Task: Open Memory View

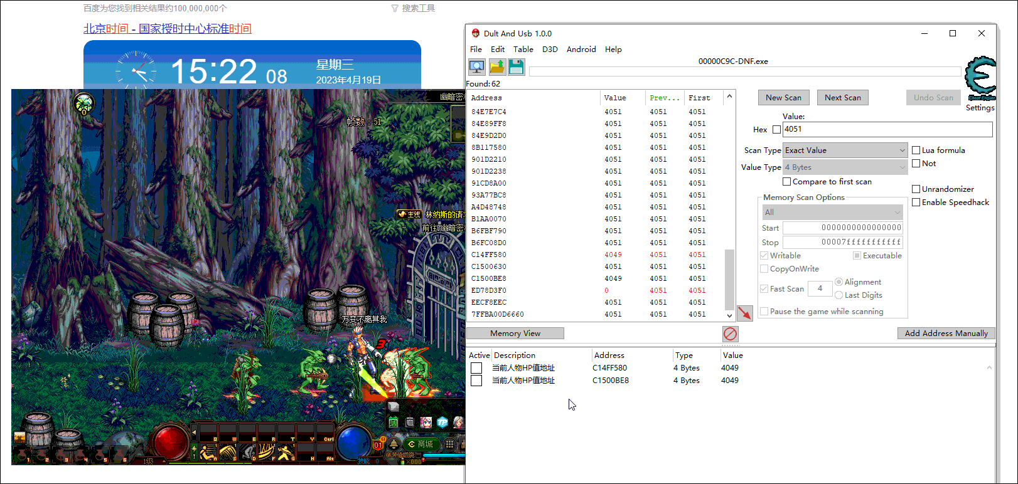Action: click(515, 334)
